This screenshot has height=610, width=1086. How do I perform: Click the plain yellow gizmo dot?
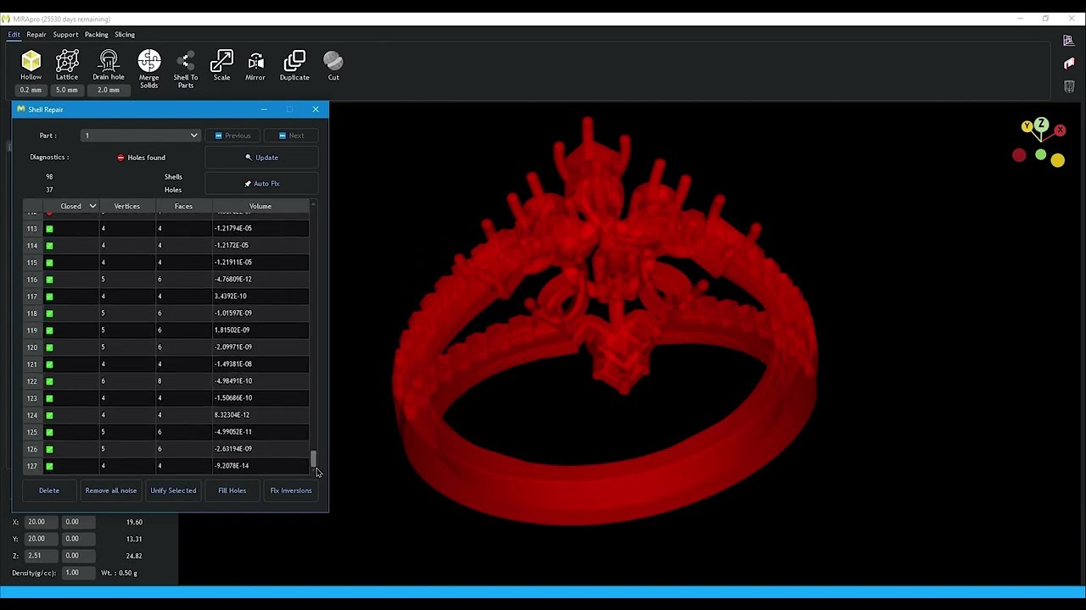tap(1057, 160)
